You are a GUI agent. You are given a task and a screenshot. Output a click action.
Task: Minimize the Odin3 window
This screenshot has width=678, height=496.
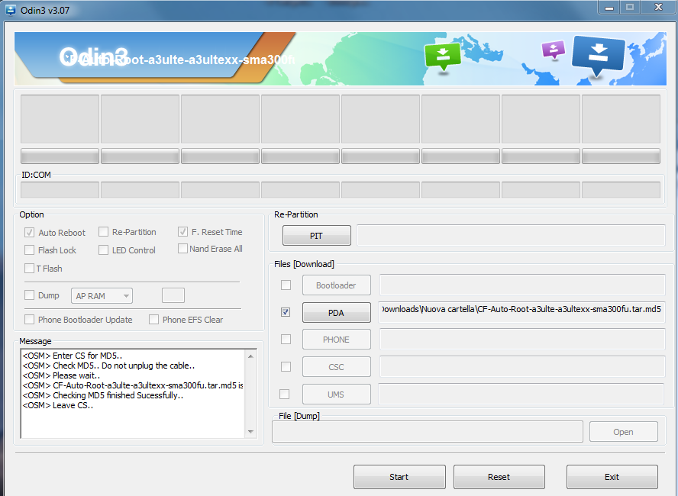(609, 7)
